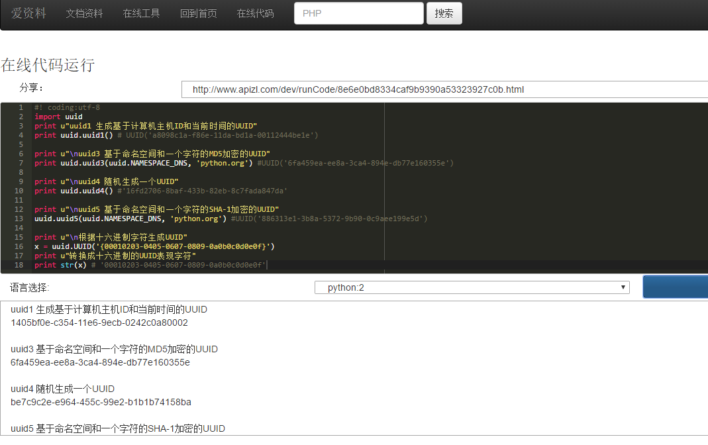Open the 在线工具 menu
The height and width of the screenshot is (445, 708).
click(x=141, y=13)
